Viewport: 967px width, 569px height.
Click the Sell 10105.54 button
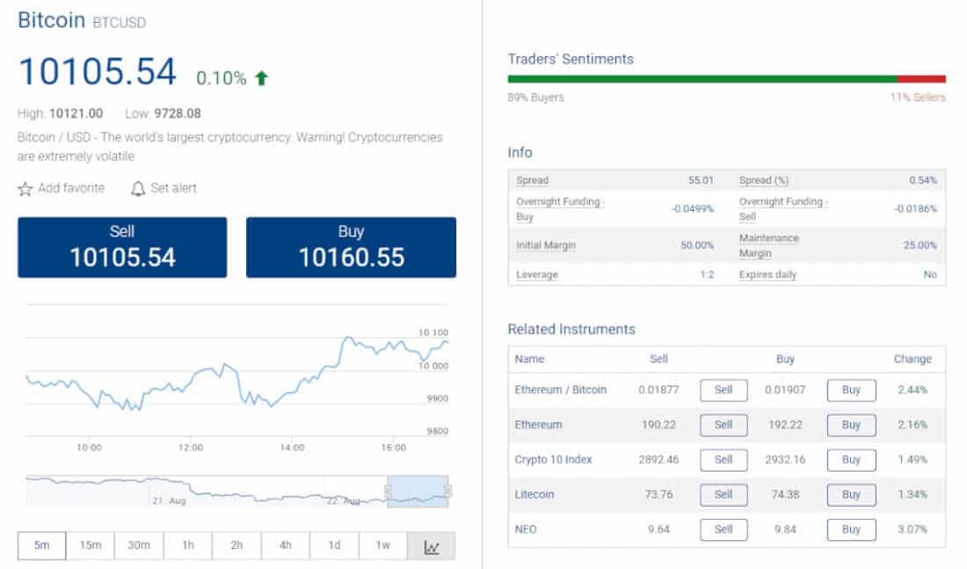click(x=121, y=247)
